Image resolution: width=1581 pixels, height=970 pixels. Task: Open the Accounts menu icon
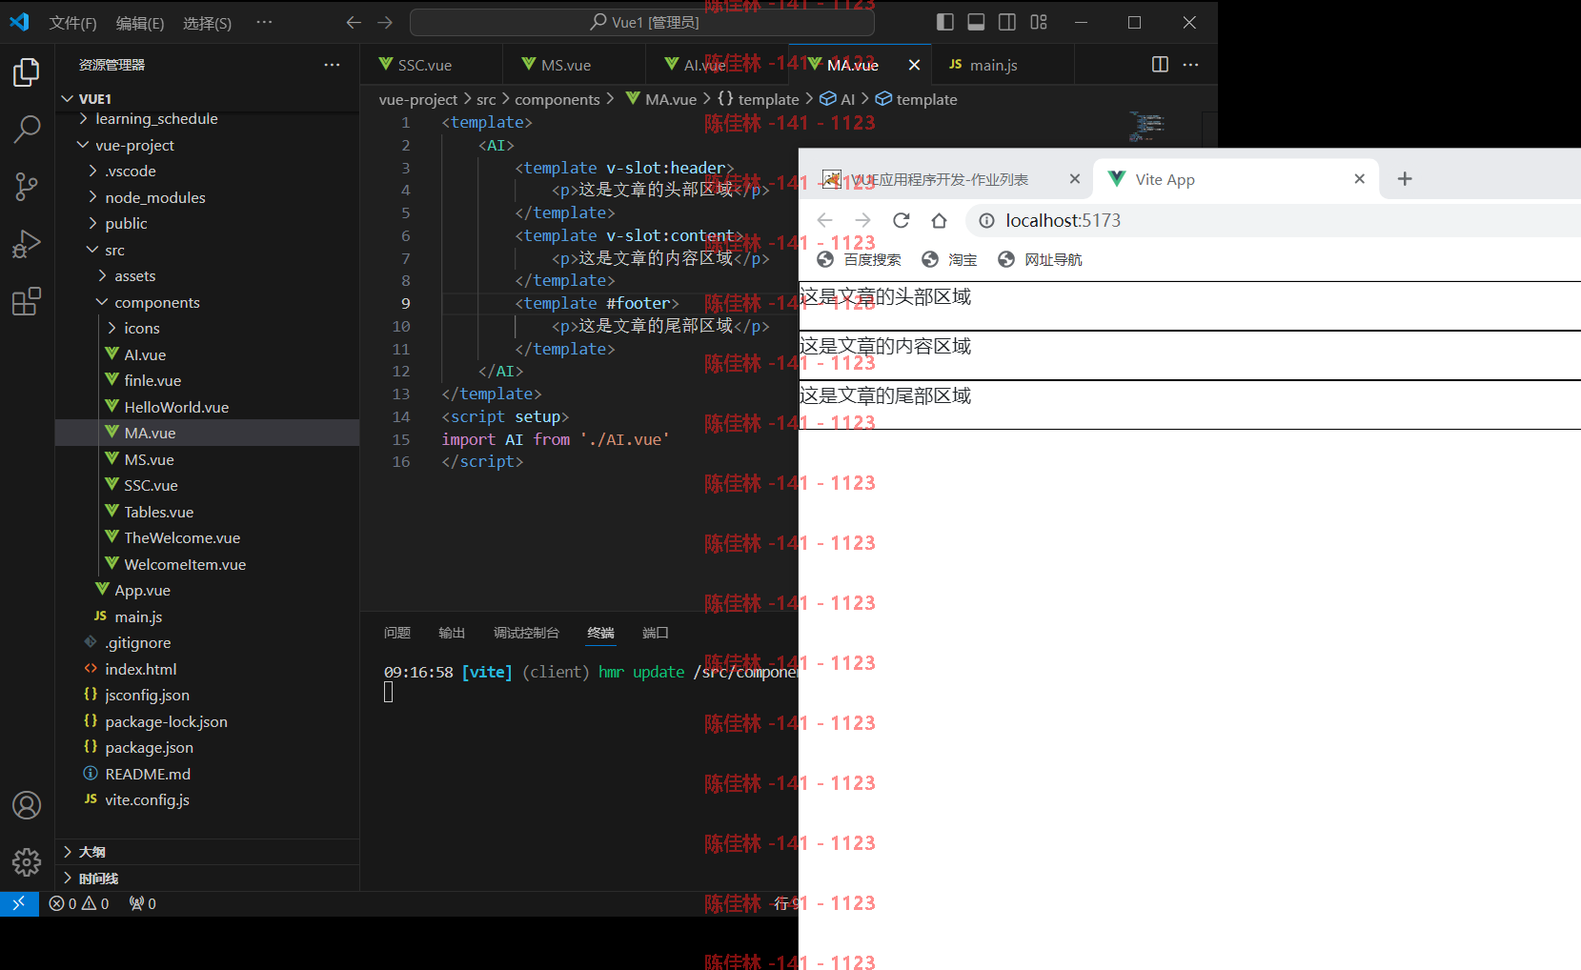[x=27, y=805]
